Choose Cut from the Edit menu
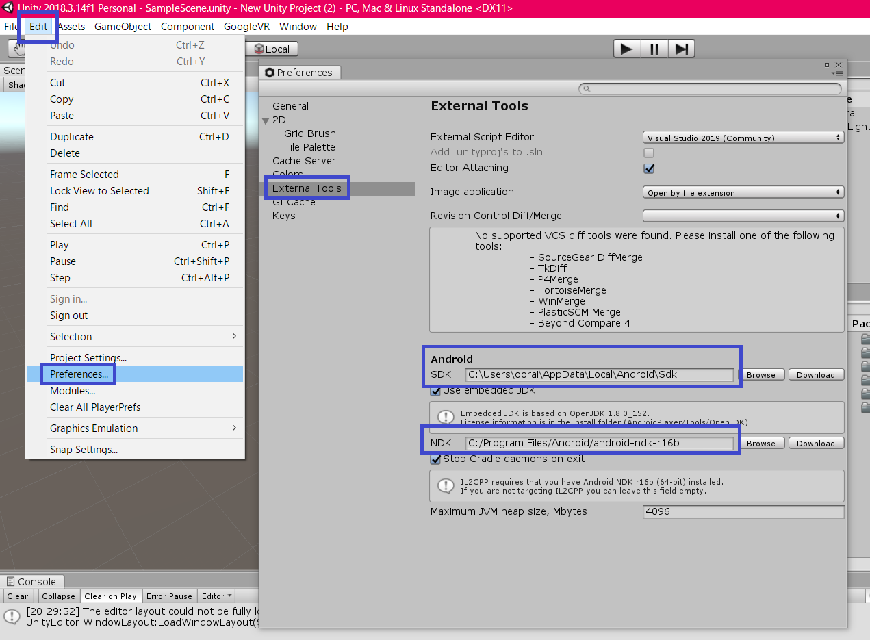This screenshot has height=640, width=870. click(135, 83)
